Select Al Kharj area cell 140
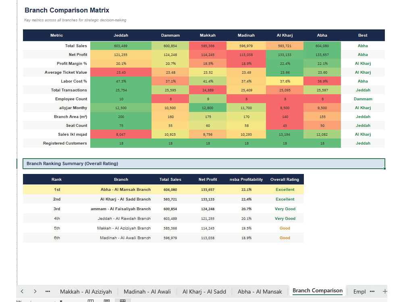Image resolution: width=403 pixels, height=302 pixels. pos(285,117)
